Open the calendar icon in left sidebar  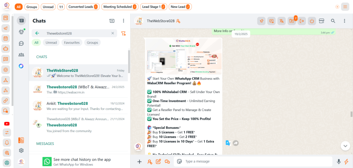click(6, 38)
